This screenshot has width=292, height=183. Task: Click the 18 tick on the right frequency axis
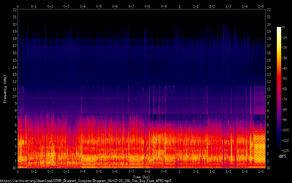[269, 39]
